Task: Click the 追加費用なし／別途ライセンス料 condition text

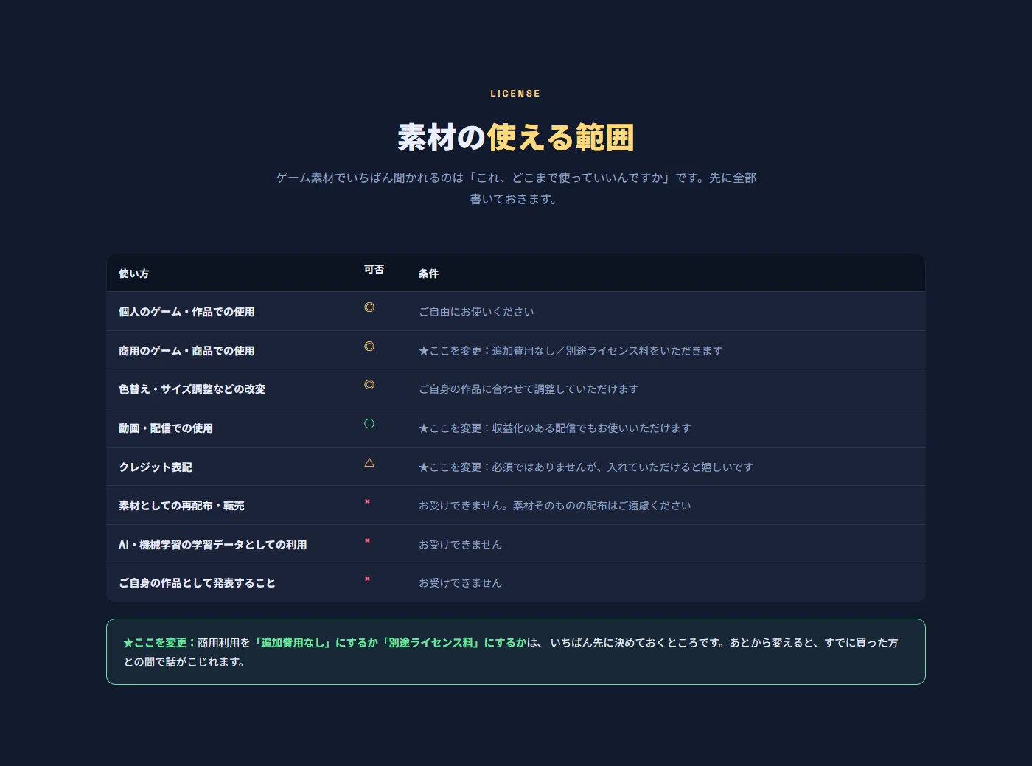Action: click(571, 351)
